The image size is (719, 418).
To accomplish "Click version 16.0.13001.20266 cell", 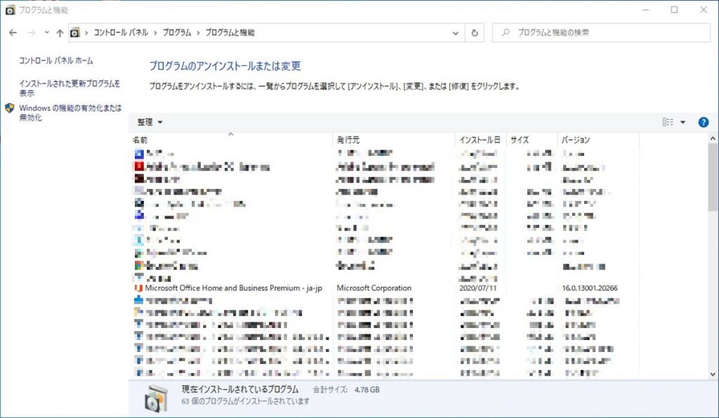I will [x=590, y=288].
